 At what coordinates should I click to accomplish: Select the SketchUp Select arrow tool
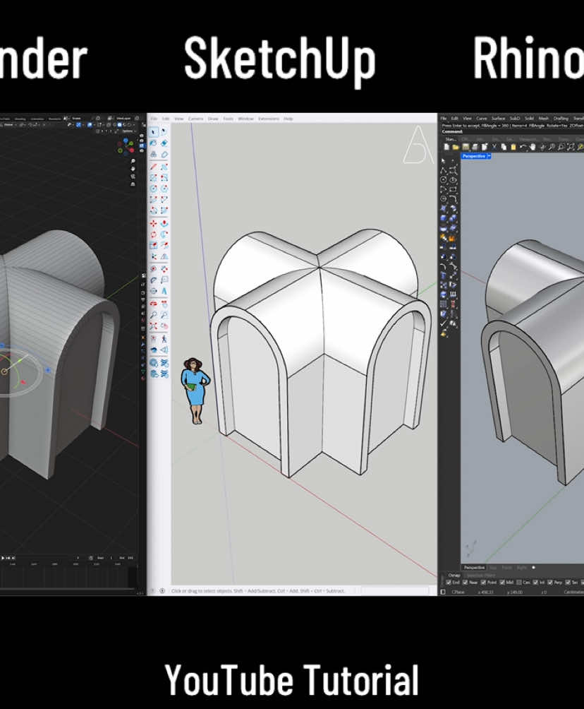click(x=153, y=131)
